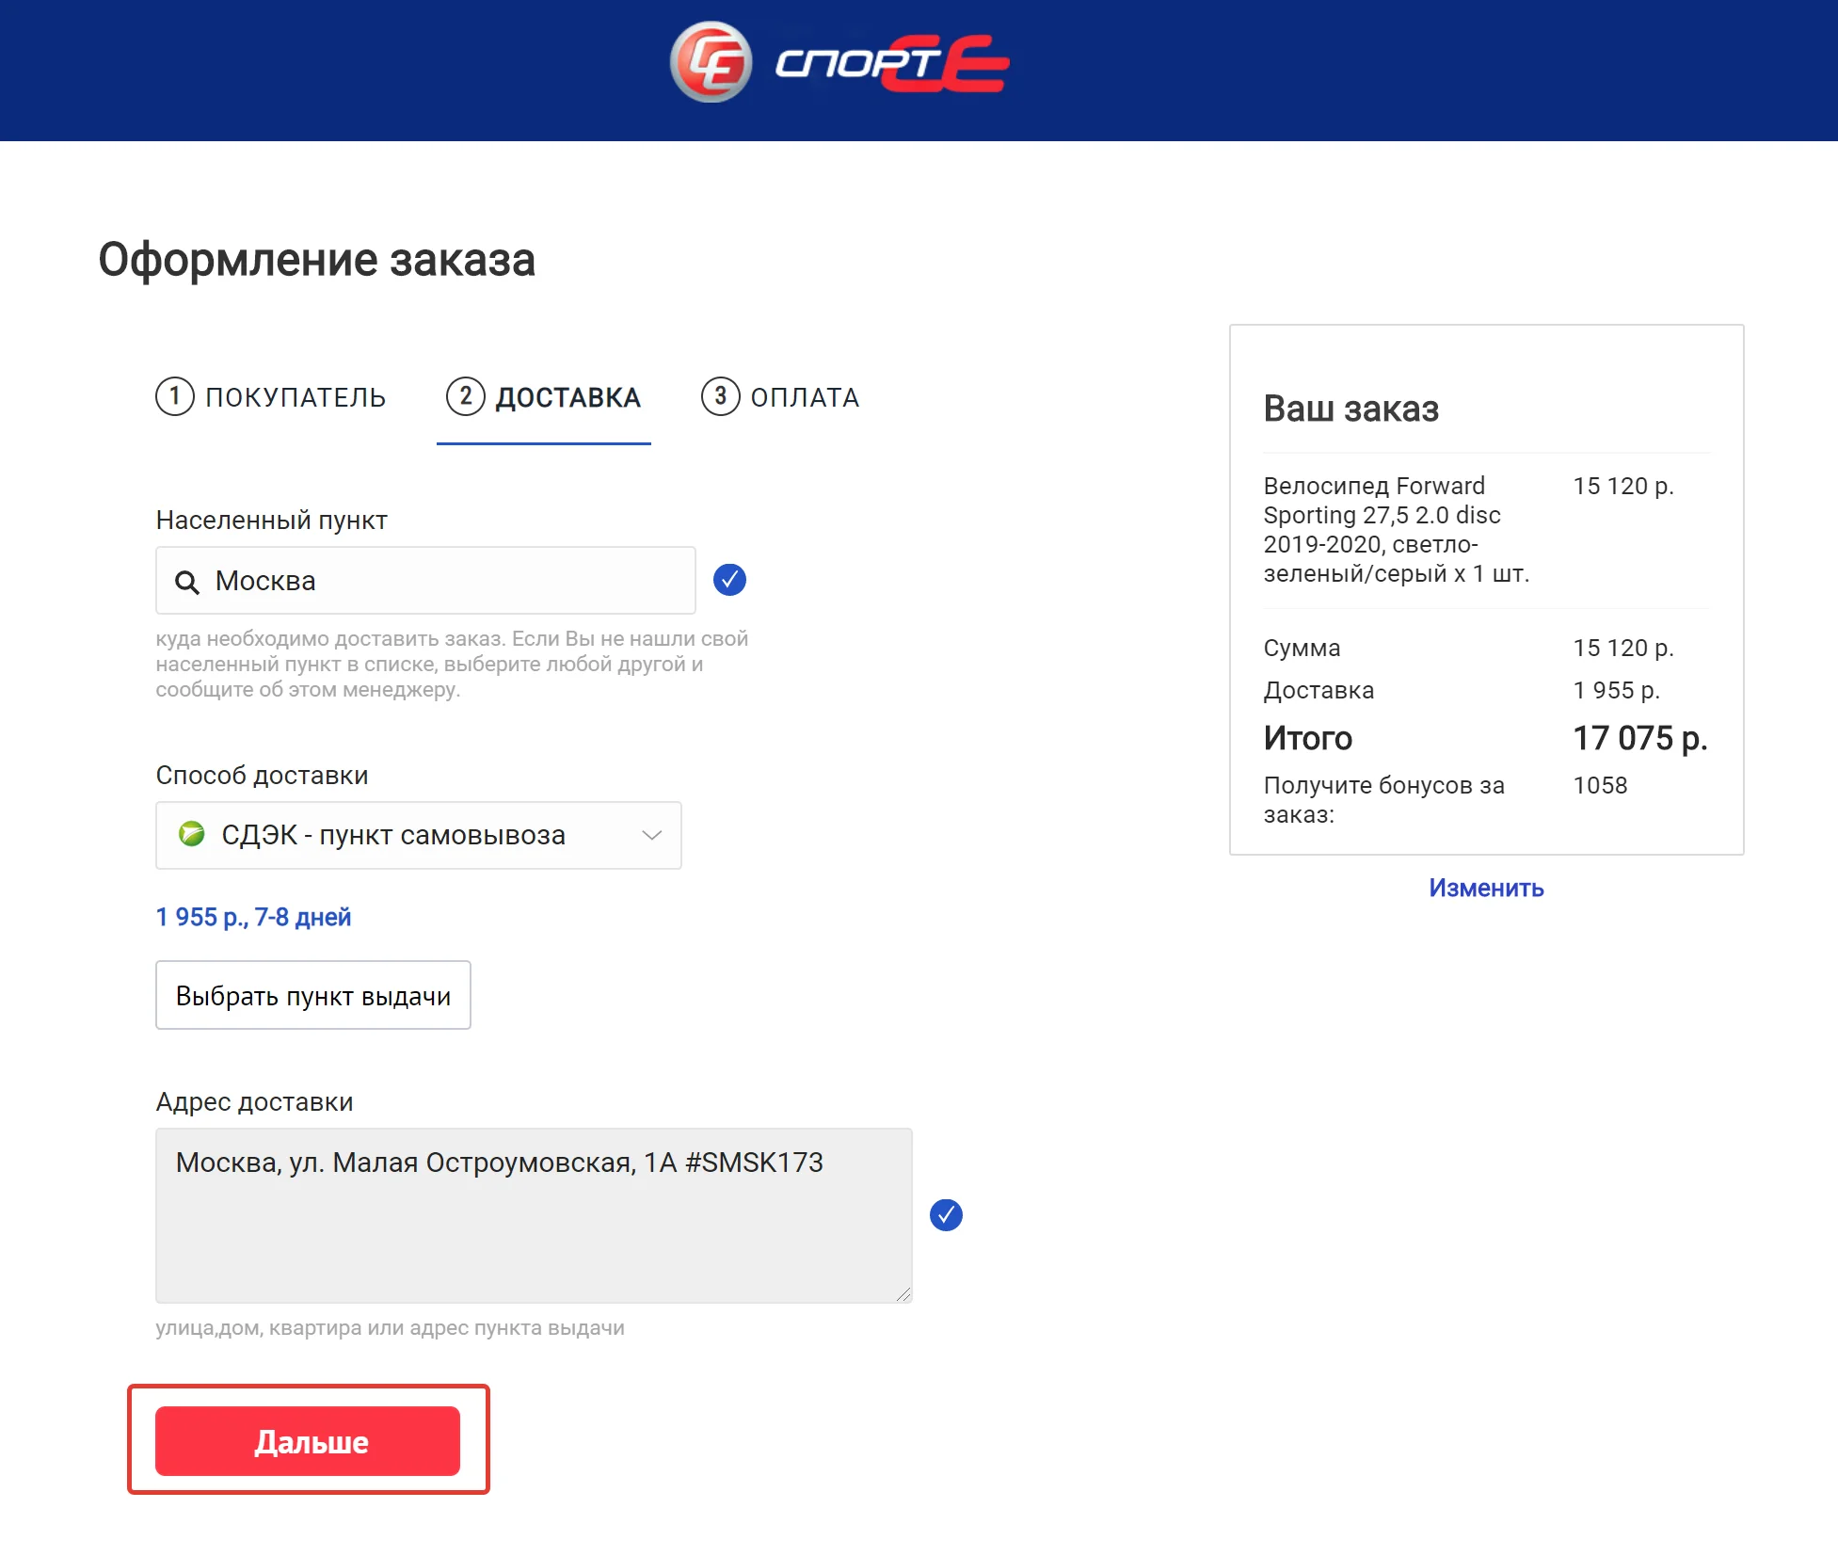Click the blue checkmark next to the Москва field
Viewport: 1838px width, 1556px height.
click(729, 580)
